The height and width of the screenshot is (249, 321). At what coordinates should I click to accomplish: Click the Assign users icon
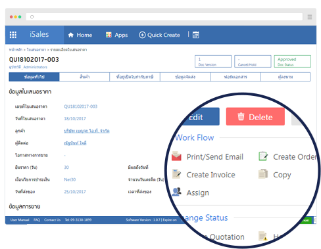tap(176, 192)
